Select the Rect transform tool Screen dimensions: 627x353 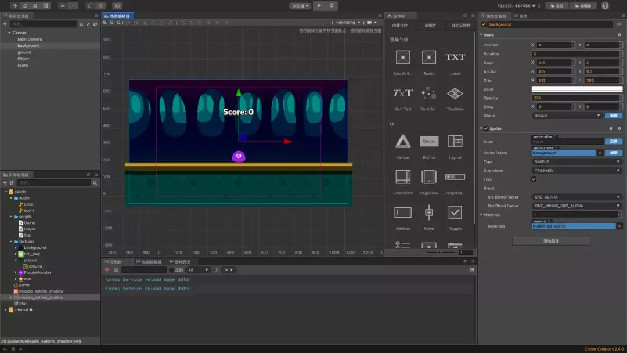pyautogui.click(x=46, y=6)
